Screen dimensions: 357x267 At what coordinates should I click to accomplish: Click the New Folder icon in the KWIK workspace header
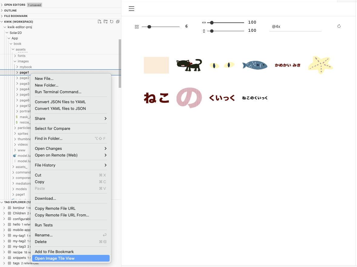(x=105, y=22)
